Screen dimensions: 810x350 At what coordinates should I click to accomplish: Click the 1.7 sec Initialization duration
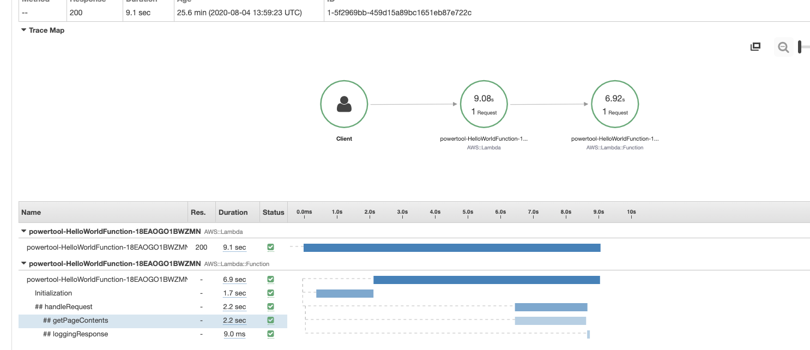click(234, 293)
